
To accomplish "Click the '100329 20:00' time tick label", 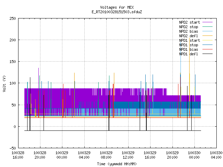I will tap(172, 155).
